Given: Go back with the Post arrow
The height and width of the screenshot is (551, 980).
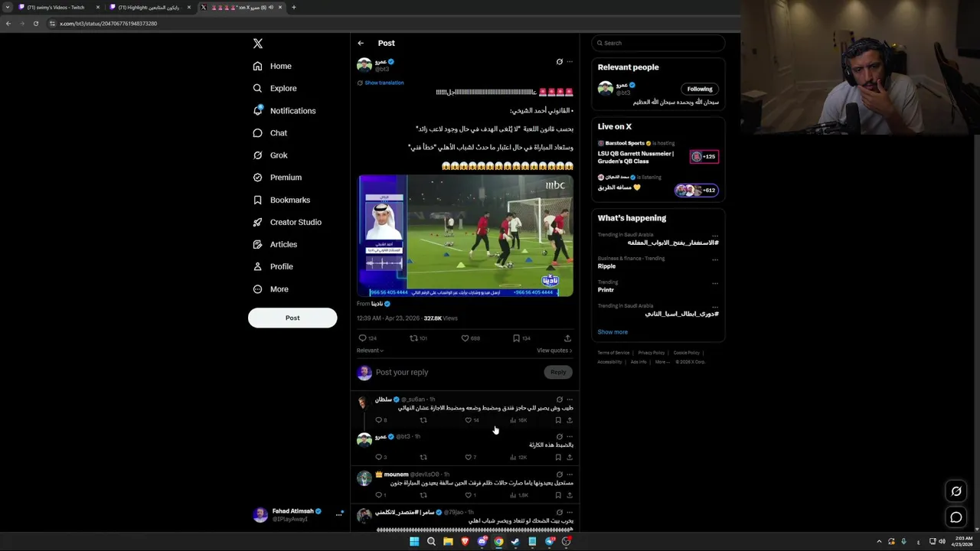Looking at the screenshot, I should click(x=361, y=43).
